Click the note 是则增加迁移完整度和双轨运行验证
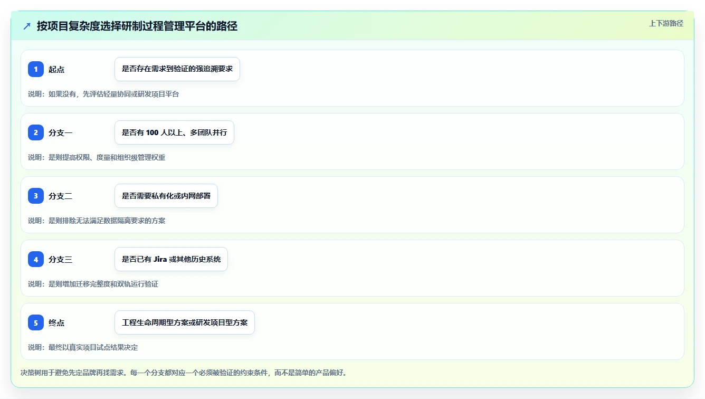The height and width of the screenshot is (399, 705). point(103,284)
